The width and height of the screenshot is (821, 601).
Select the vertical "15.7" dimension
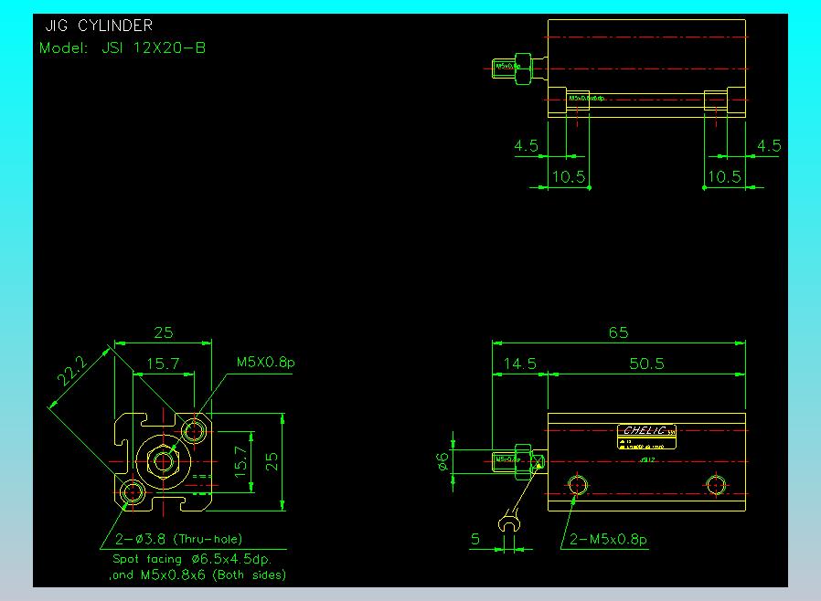click(x=240, y=461)
